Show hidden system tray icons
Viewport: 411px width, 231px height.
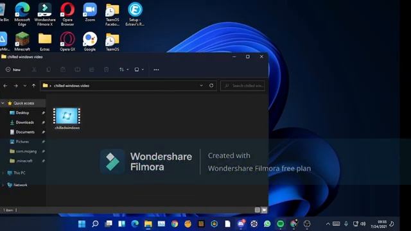[328, 224]
